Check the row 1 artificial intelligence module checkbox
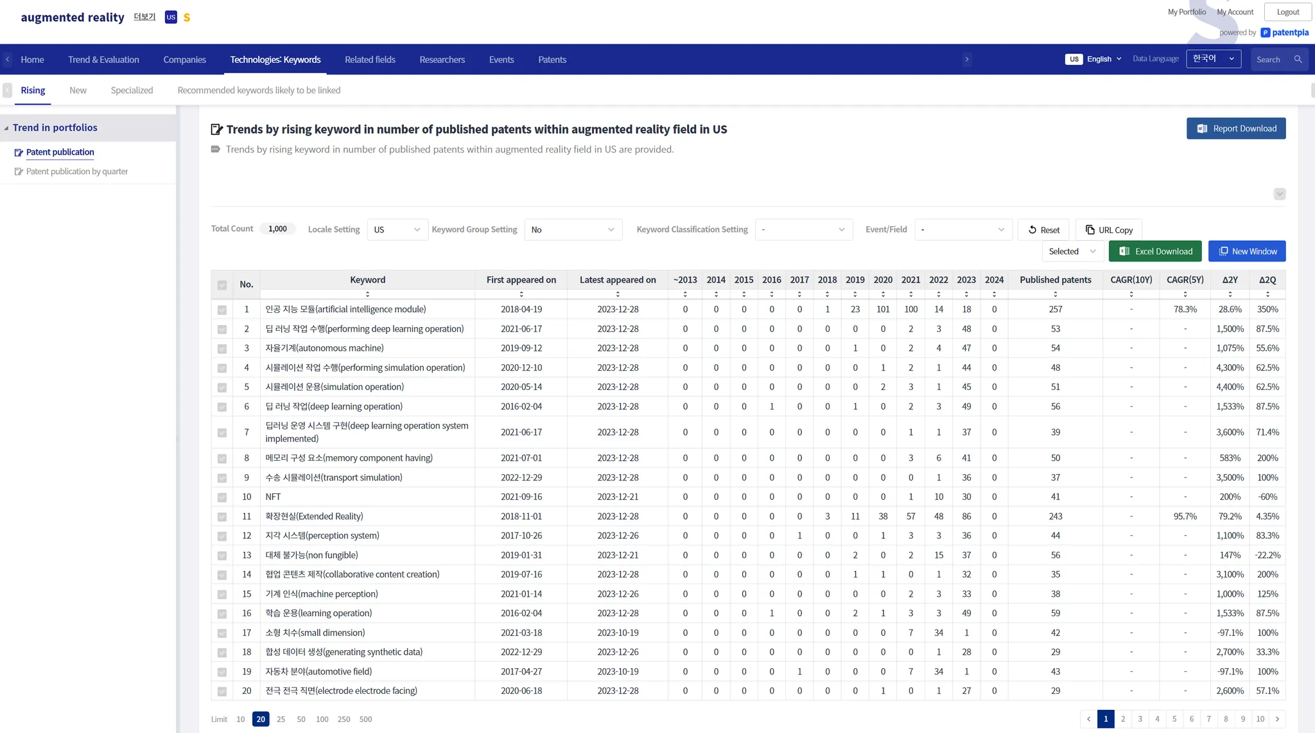The width and height of the screenshot is (1315, 733). click(222, 310)
